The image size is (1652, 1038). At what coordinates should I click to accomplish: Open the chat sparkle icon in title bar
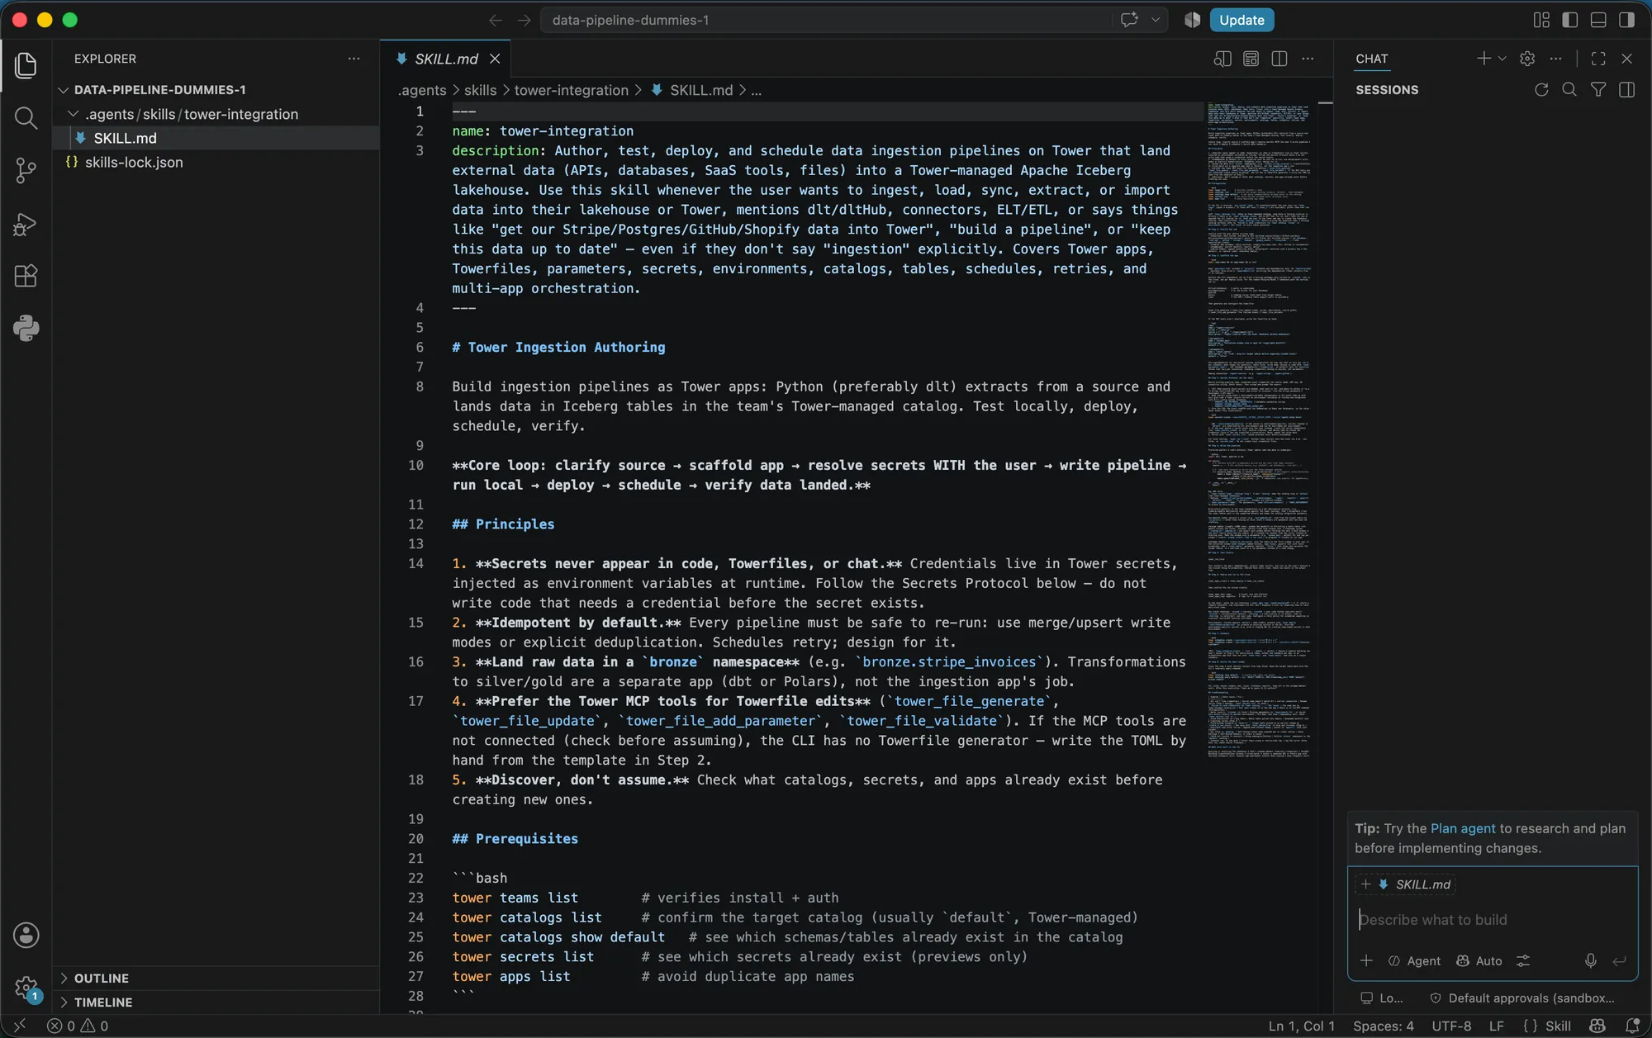tap(1129, 20)
